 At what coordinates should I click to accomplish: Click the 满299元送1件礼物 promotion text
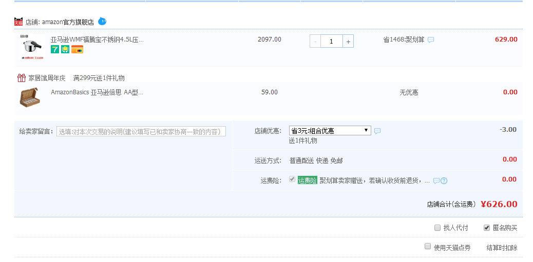[99, 78]
